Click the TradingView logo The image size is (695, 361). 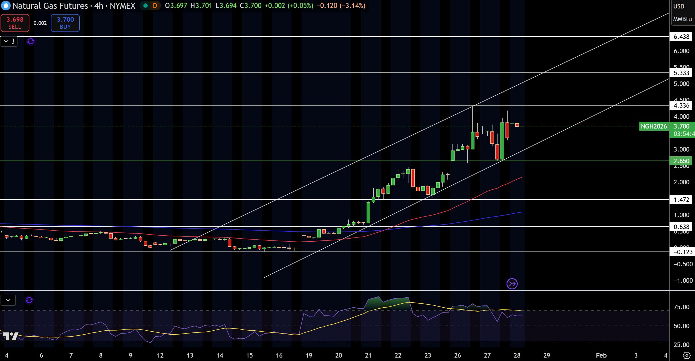[x=10, y=336]
